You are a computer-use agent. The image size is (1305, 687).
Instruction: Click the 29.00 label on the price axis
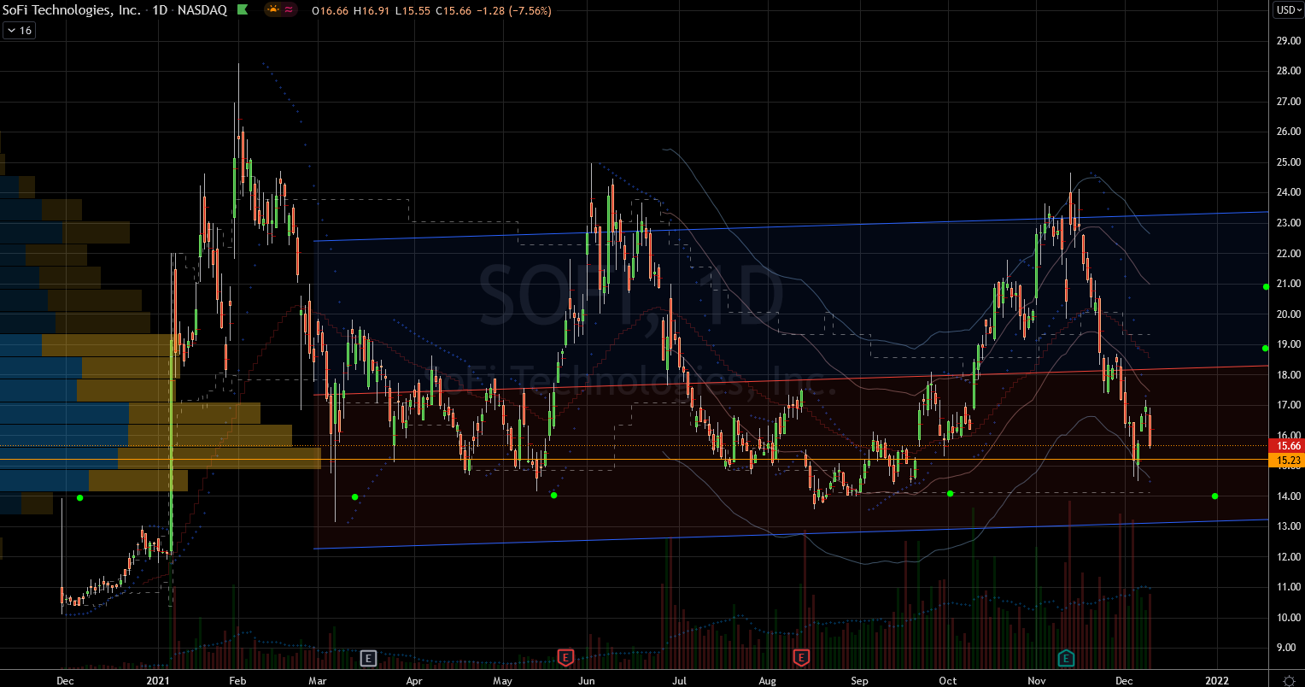(x=1287, y=40)
